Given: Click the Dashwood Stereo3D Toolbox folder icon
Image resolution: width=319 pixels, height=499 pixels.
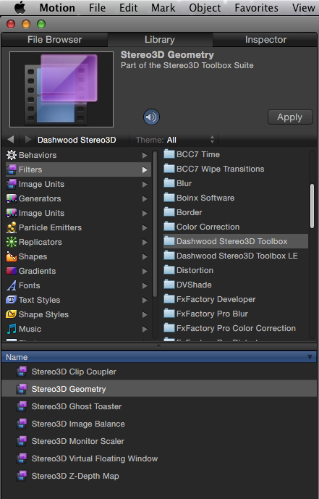Looking at the screenshot, I should click(169, 241).
